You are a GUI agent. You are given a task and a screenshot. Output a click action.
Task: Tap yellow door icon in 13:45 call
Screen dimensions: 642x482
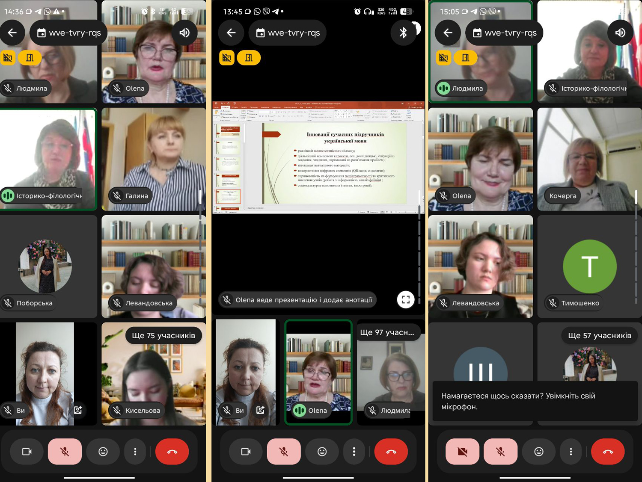coord(249,58)
